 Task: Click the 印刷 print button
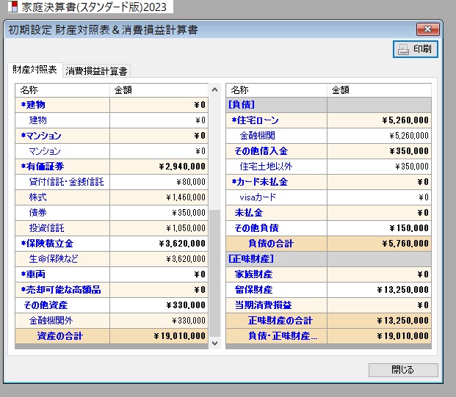click(x=416, y=50)
